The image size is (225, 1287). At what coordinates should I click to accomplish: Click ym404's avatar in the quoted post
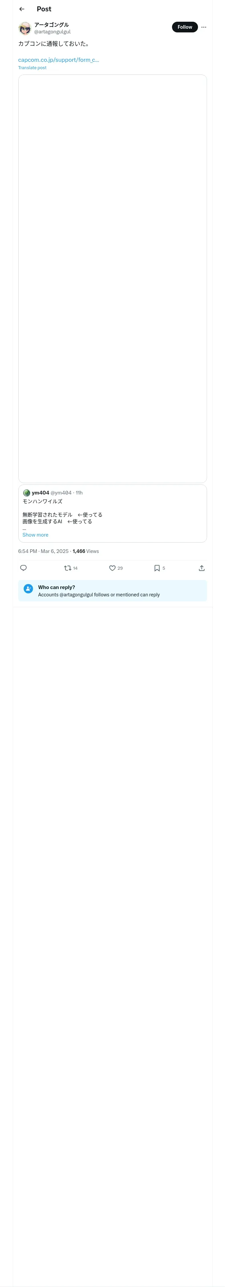click(x=26, y=492)
